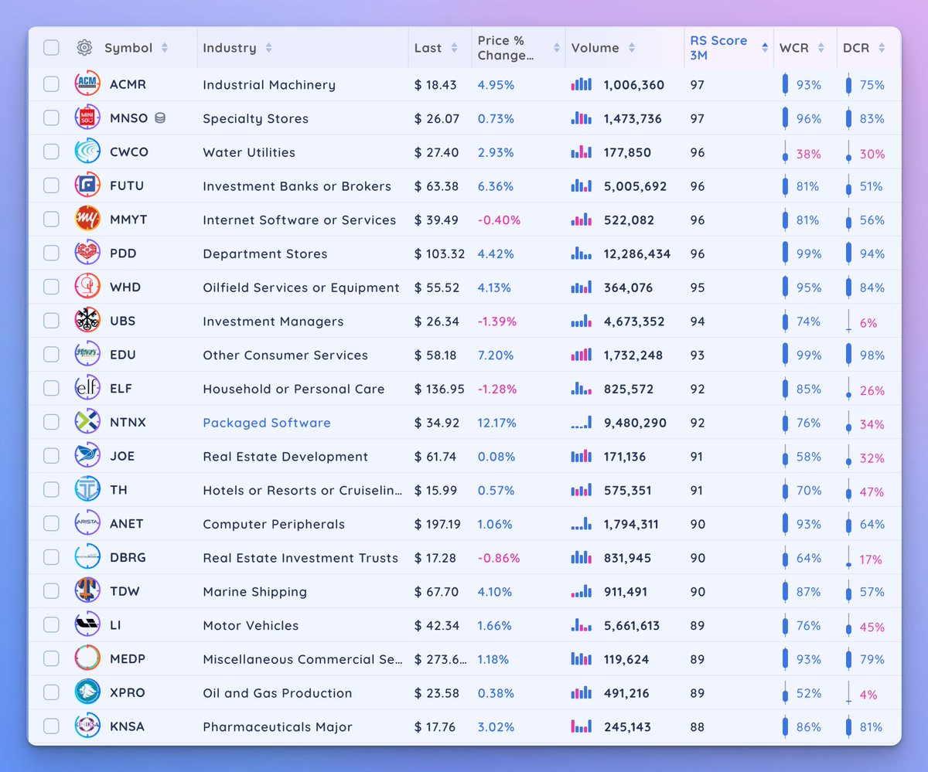The height and width of the screenshot is (772, 928).
Task: Click the RS Score 3M header label
Action: [718, 48]
